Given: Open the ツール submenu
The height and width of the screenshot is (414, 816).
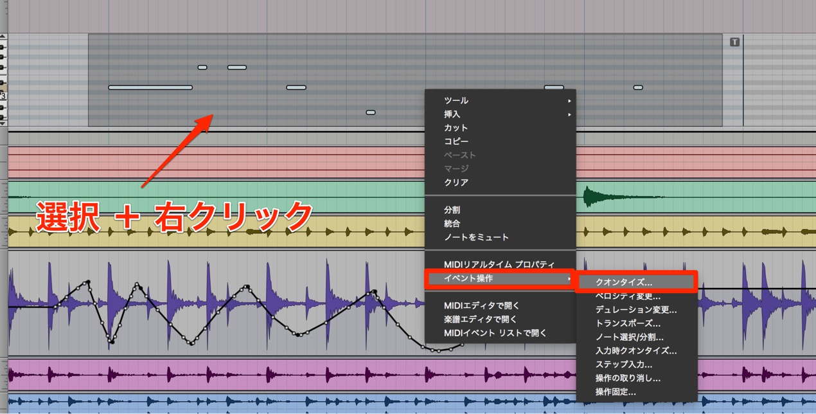Looking at the screenshot, I should pos(500,100).
